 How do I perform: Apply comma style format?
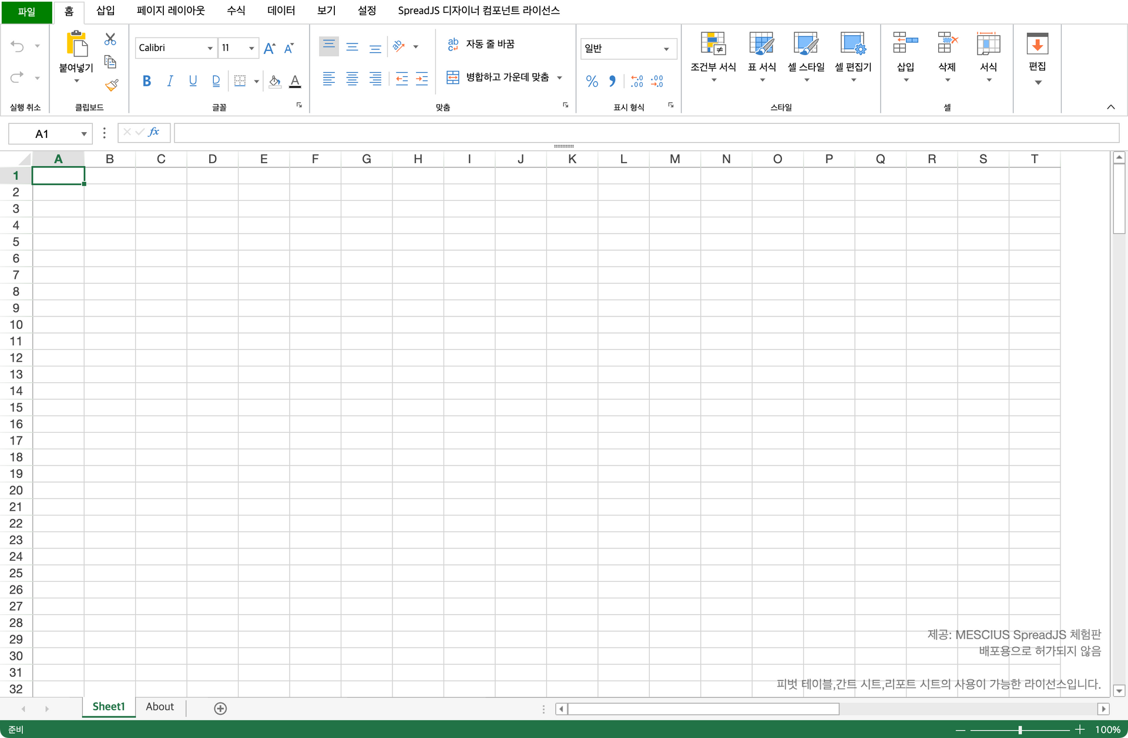click(x=612, y=81)
